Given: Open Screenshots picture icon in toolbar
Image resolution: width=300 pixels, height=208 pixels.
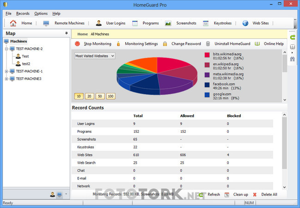Looking at the screenshot, I should pos(168,24).
